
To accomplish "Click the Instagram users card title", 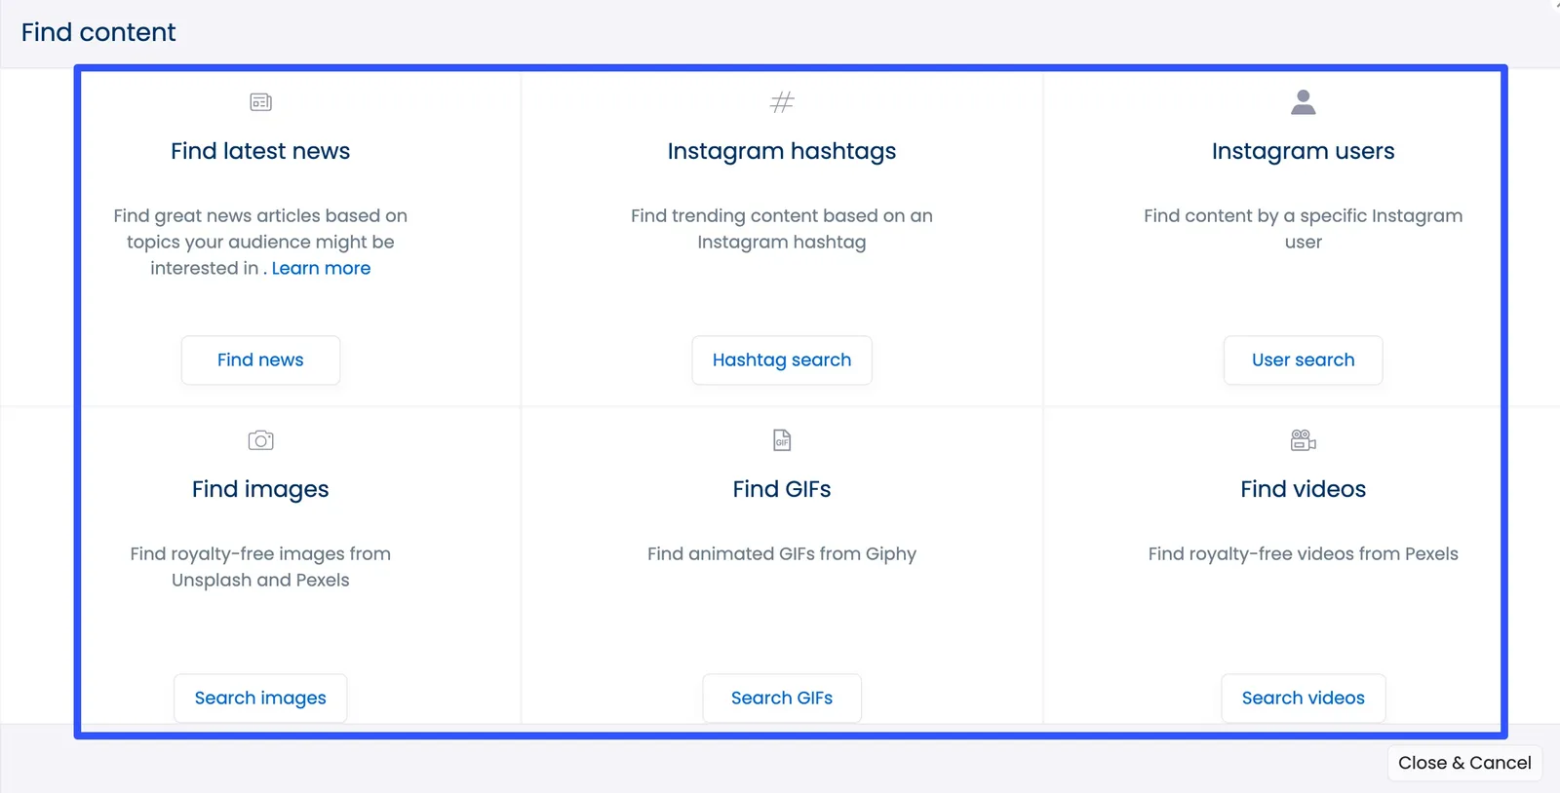I will coord(1303,151).
